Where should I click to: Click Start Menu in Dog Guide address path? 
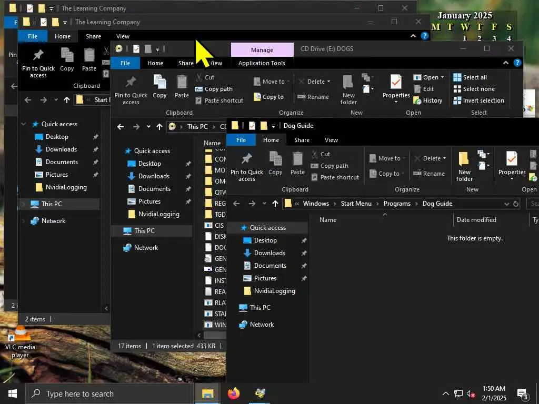pos(356,204)
